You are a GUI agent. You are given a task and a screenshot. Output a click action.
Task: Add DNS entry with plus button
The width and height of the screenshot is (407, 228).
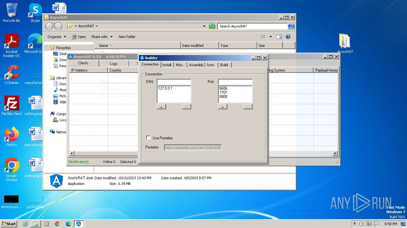coord(161,107)
